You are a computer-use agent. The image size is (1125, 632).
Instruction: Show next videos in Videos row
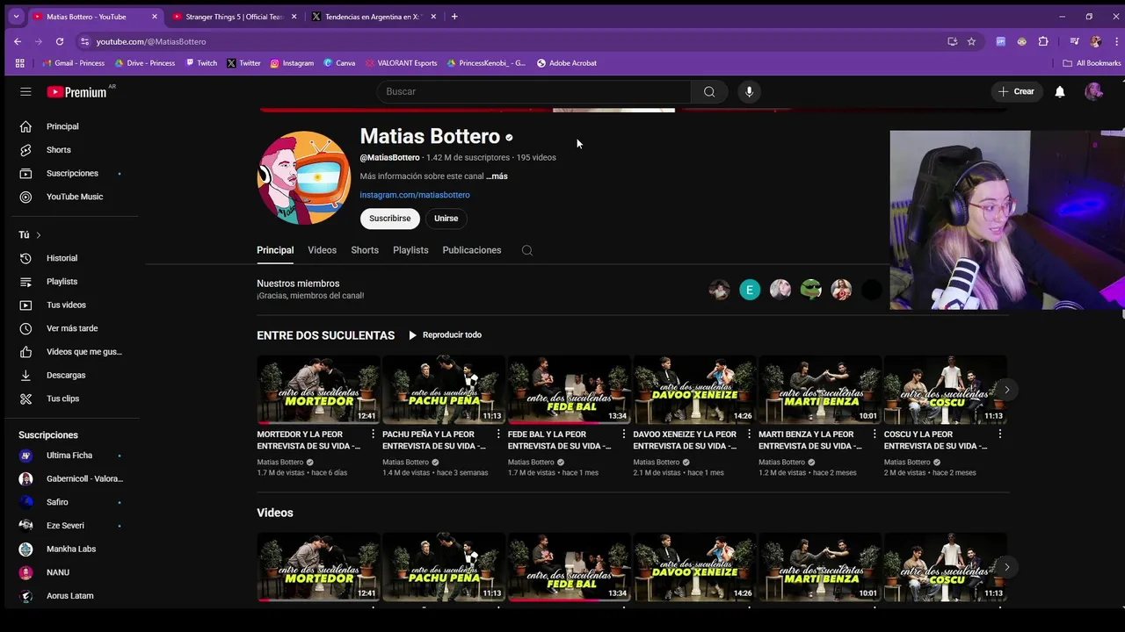[1006, 567]
